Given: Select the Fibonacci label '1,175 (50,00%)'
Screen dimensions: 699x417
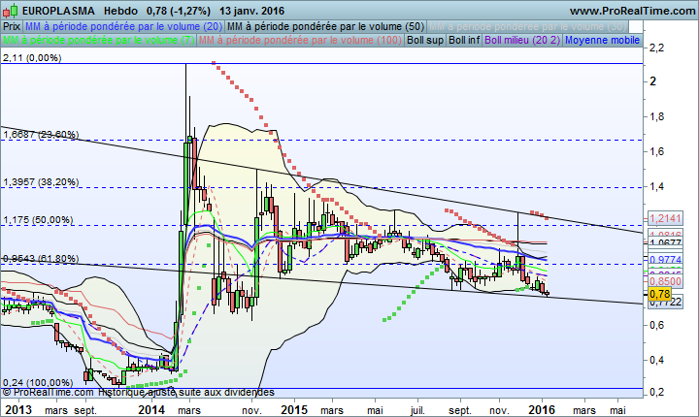Looking at the screenshot, I should [x=38, y=219].
